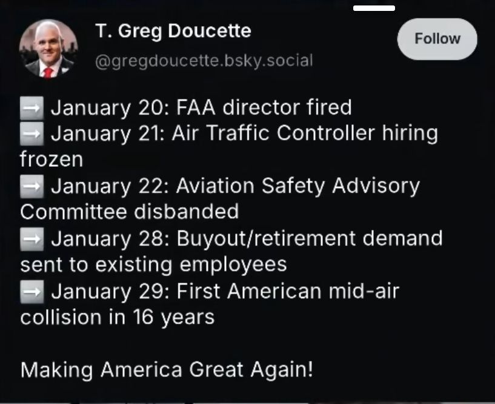This screenshot has width=495, height=404.
Task: Click the arrow emoji before January 22
Action: click(x=32, y=186)
